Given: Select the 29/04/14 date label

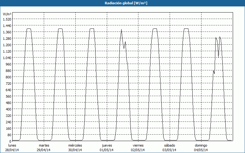Looking at the screenshot, I should click(44, 150).
